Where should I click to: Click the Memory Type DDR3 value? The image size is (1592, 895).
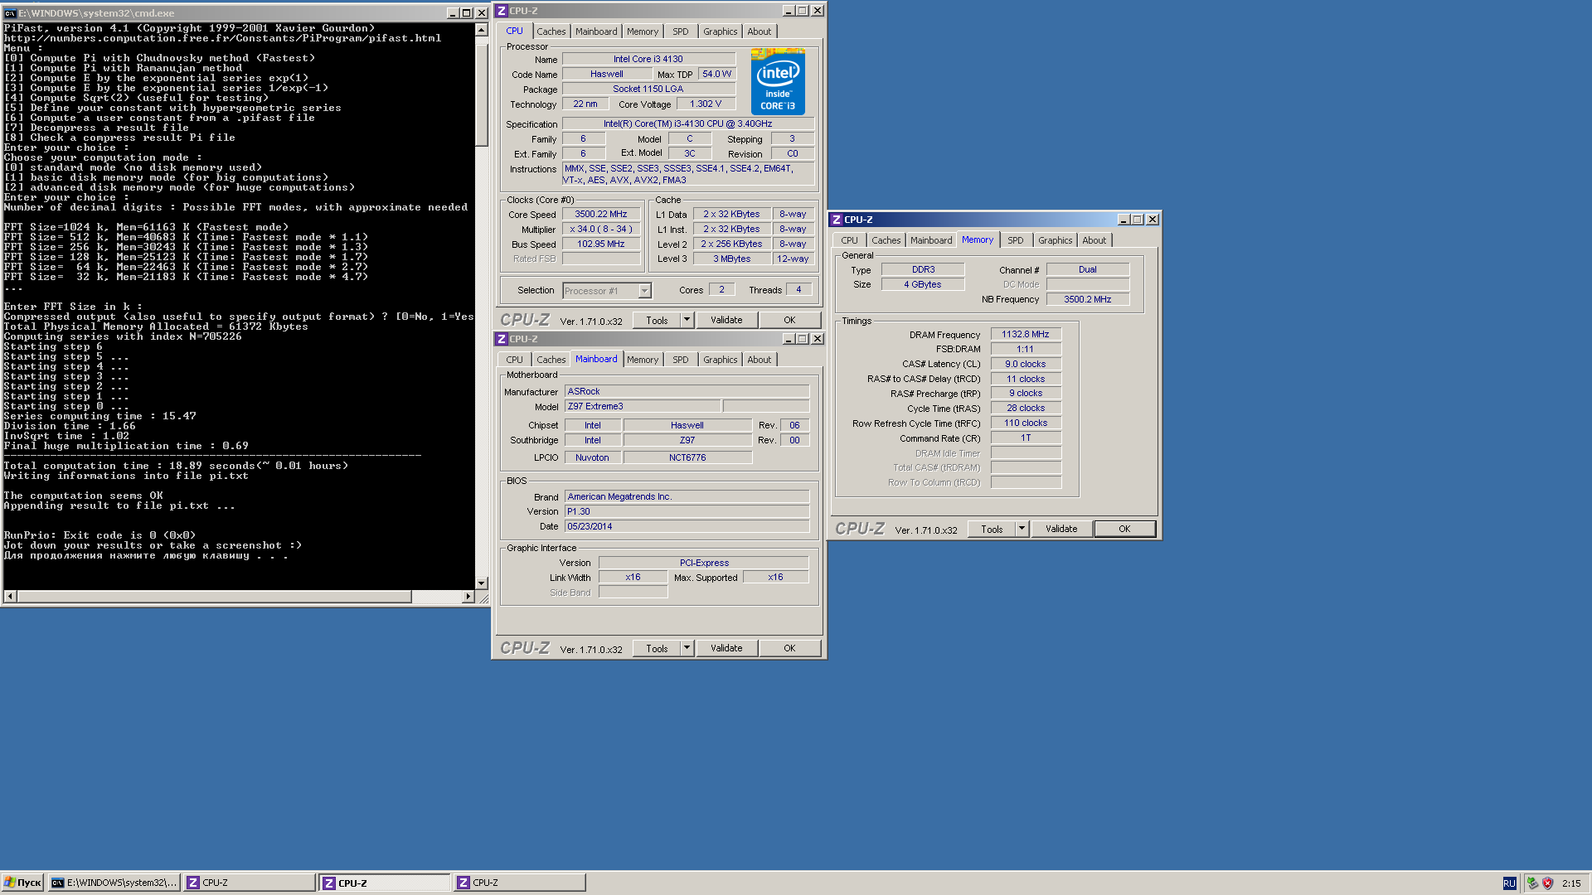coord(923,269)
